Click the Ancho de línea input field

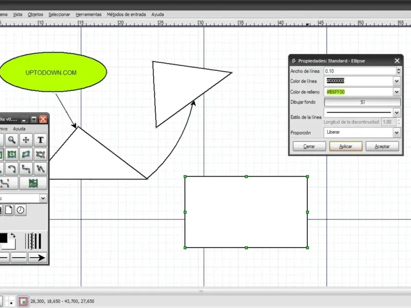360,71
